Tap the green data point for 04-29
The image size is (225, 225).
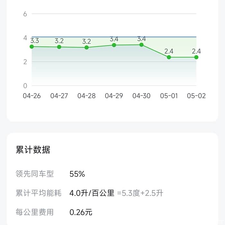(114, 45)
